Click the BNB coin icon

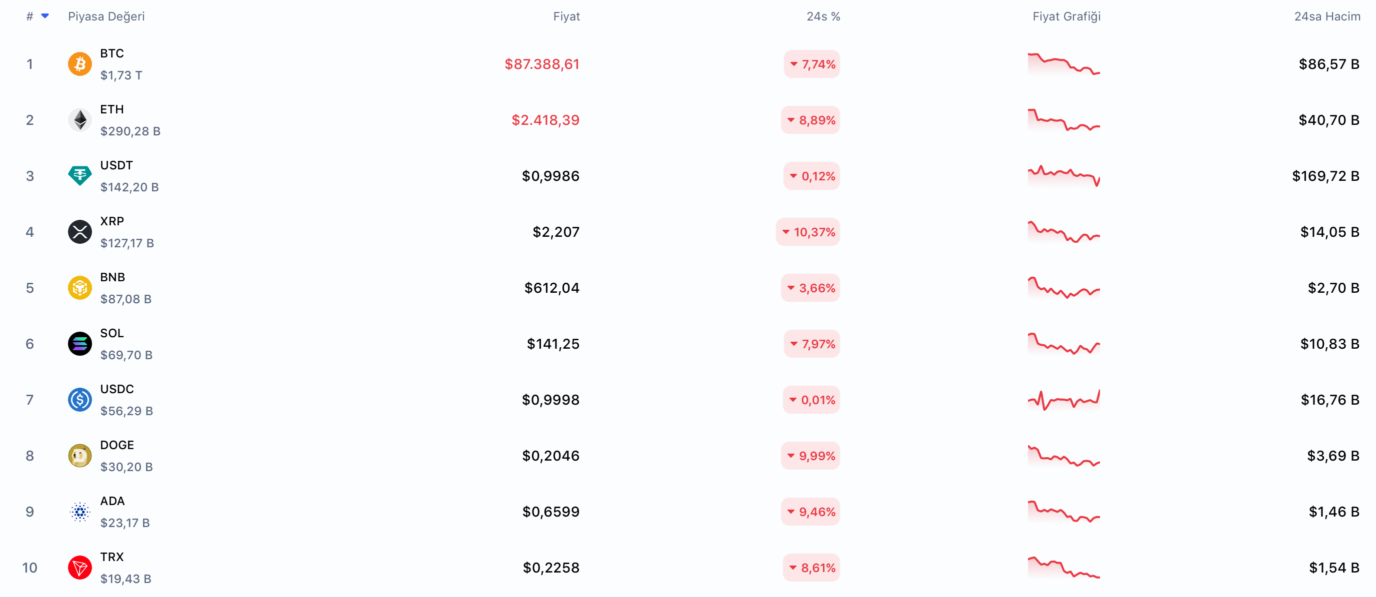pos(79,288)
